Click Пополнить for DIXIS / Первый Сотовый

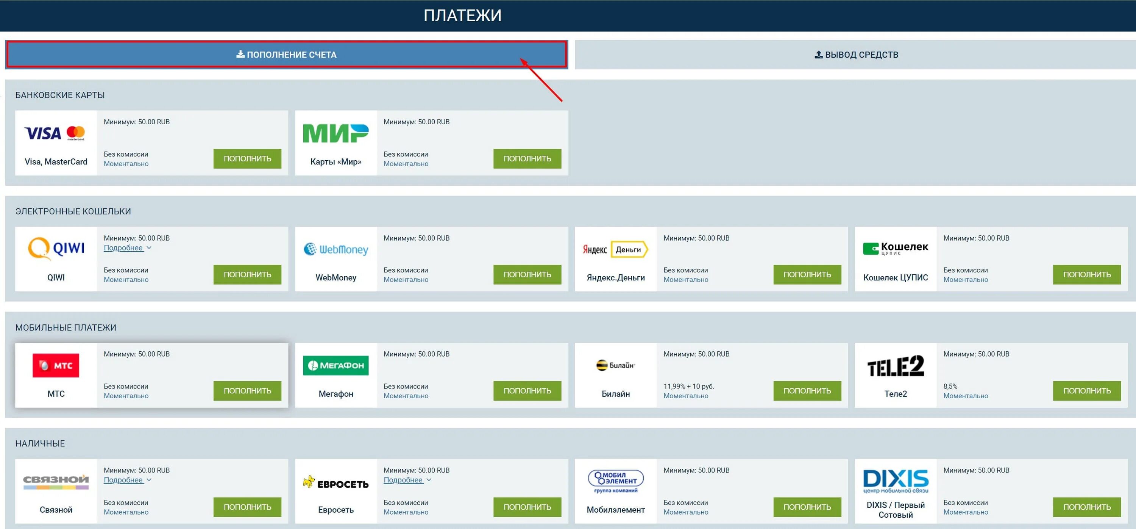tap(1087, 507)
